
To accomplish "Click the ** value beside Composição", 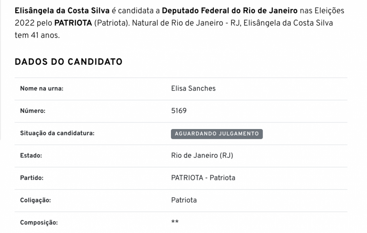I will [x=175, y=222].
